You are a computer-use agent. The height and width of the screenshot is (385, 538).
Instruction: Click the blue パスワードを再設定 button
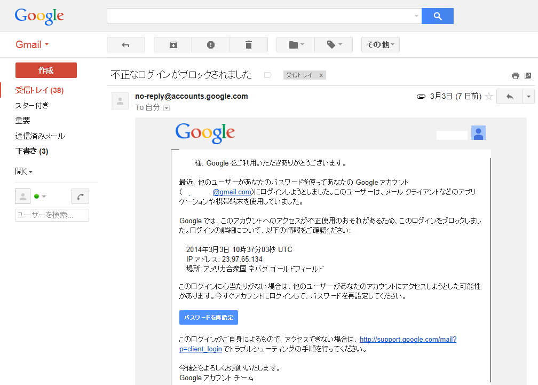[x=209, y=317]
